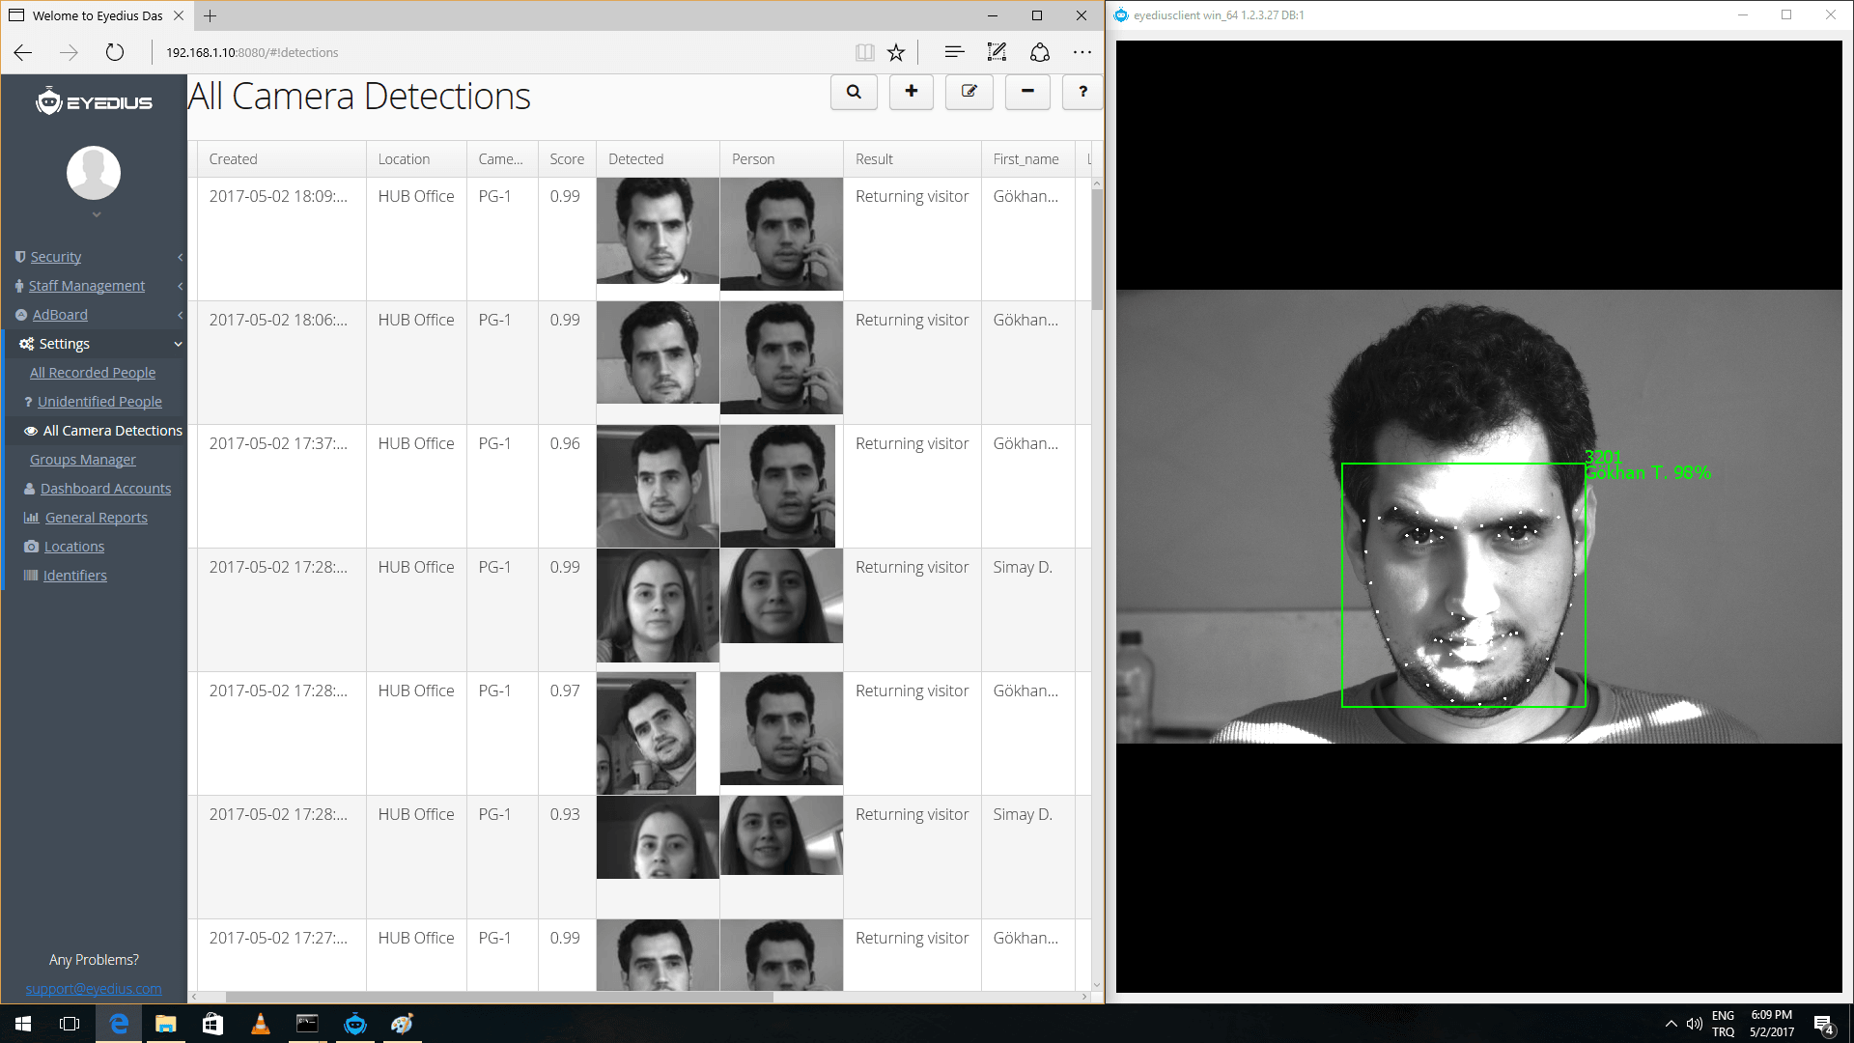
Task: Sort by the Score column header
Action: pos(567,159)
